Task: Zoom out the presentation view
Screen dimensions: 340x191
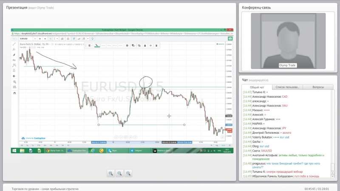Action: (x=120, y=173)
